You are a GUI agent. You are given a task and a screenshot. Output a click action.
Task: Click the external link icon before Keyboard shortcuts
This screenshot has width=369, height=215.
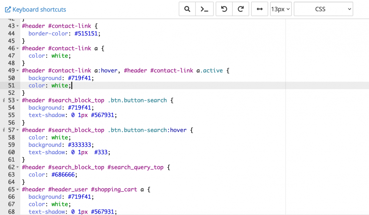pyautogui.click(x=7, y=10)
